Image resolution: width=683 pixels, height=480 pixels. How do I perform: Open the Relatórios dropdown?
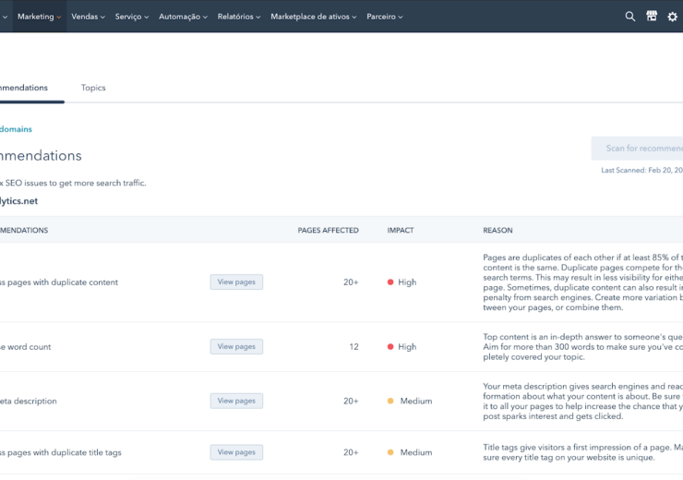point(239,17)
